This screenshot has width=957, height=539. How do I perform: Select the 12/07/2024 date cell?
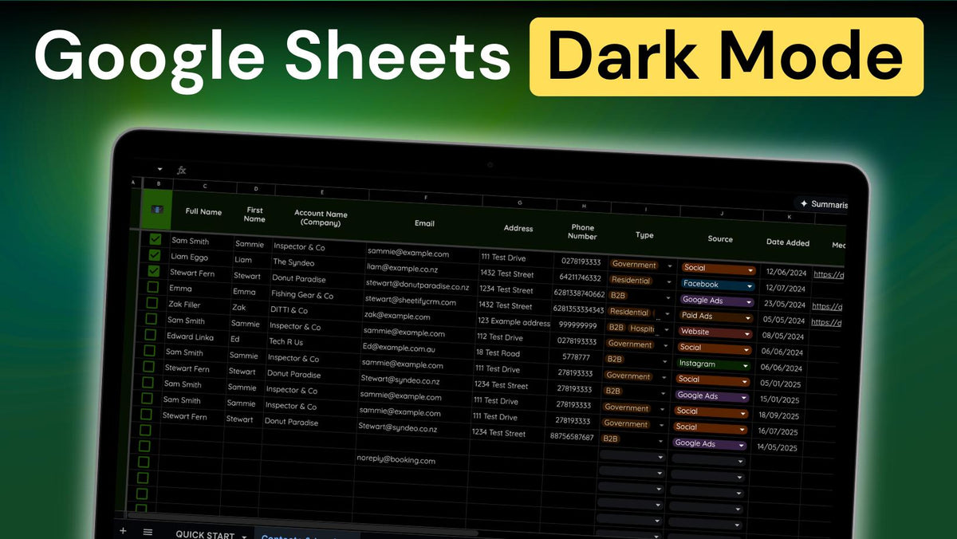[786, 288]
